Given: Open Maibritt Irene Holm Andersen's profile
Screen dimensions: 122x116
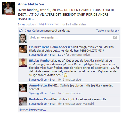Looking at the screenshot, I should click(51, 47).
